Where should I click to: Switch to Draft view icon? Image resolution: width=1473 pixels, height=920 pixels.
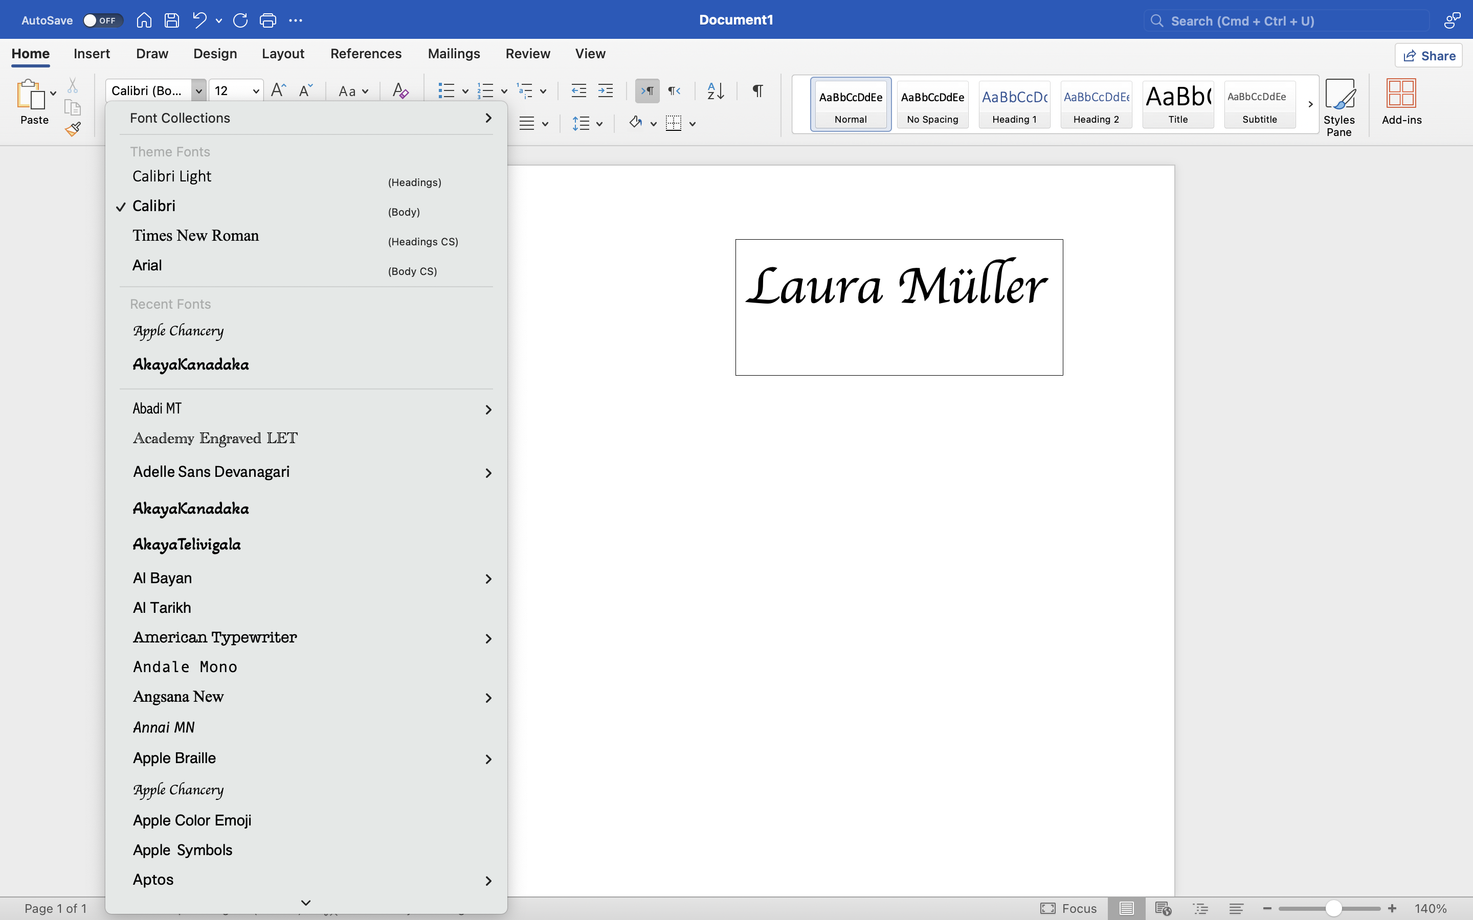point(1236,908)
